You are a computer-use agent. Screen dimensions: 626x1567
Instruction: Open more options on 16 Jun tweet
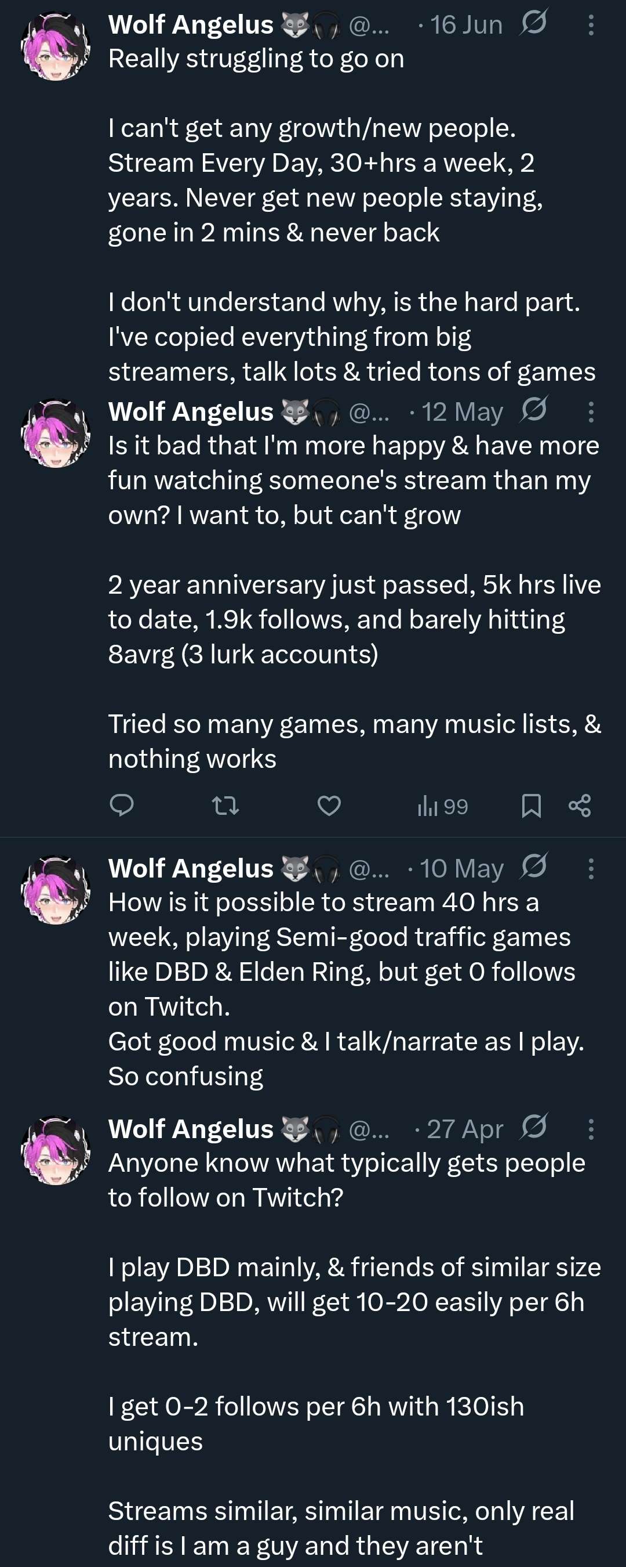tap(591, 25)
